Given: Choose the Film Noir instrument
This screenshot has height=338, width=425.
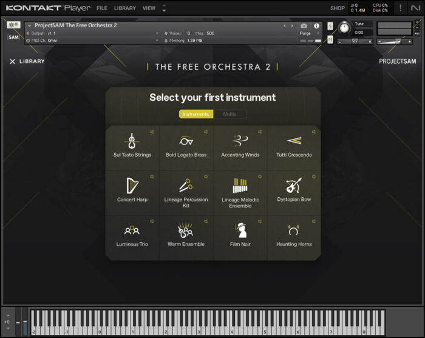Looking at the screenshot, I should point(240,237).
